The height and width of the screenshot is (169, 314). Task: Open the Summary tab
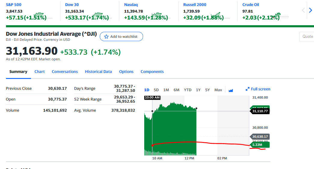point(18,72)
